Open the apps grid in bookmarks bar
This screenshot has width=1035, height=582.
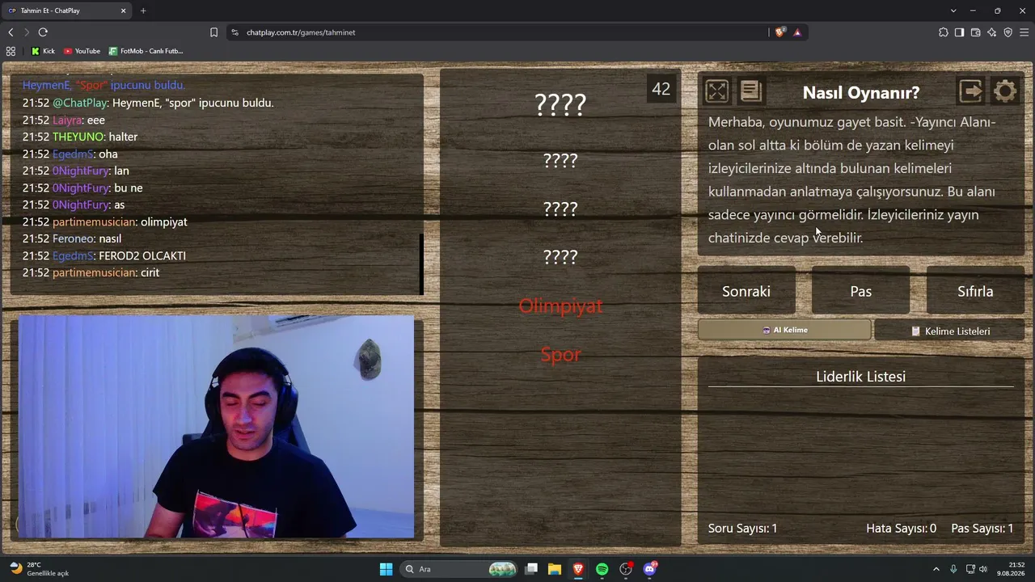pos(11,51)
